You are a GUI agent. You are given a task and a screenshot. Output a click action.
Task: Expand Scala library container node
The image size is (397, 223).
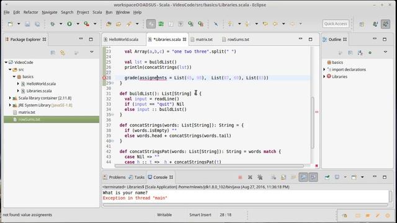point(10,98)
